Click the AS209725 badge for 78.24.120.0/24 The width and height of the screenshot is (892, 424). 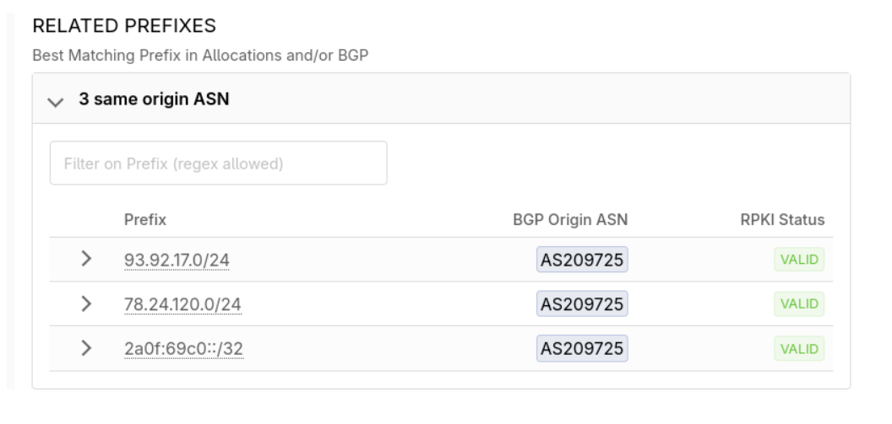coord(582,304)
